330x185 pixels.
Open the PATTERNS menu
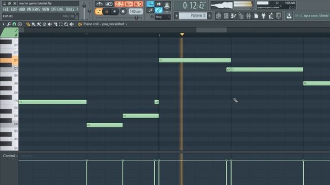(x=34, y=9)
